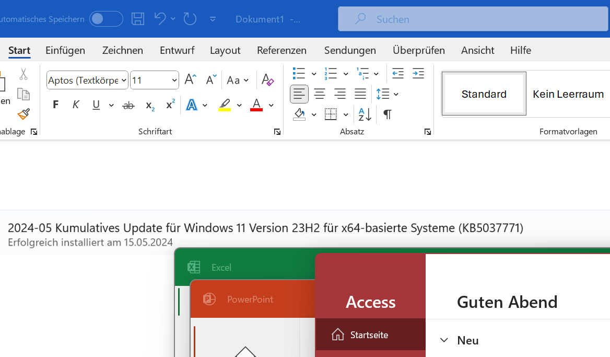This screenshot has width=610, height=357.
Task: Open the text effects dropdown arrow
Action: click(x=205, y=105)
